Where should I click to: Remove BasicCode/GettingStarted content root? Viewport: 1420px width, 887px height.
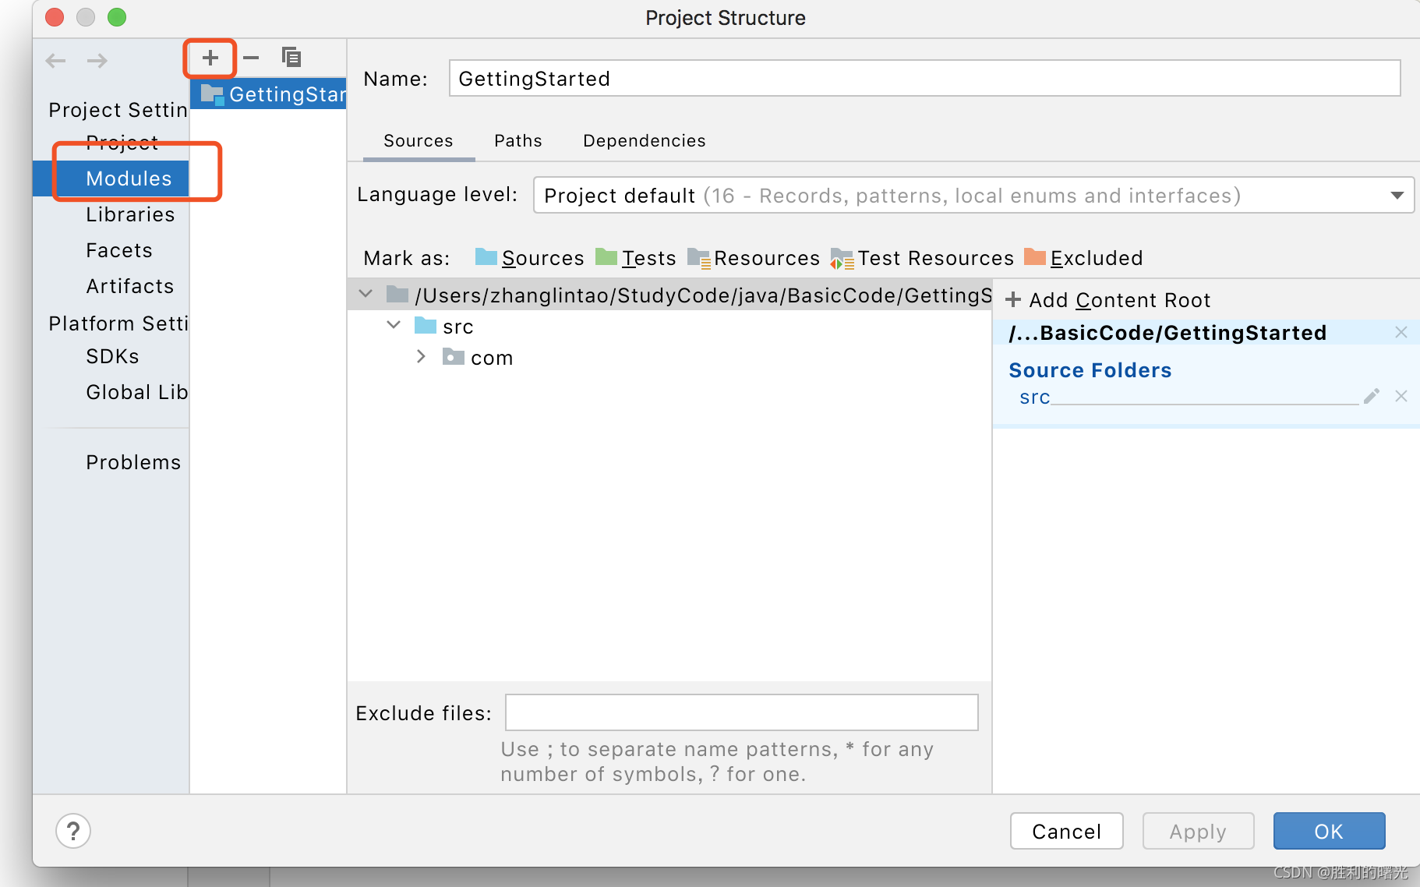1401,332
